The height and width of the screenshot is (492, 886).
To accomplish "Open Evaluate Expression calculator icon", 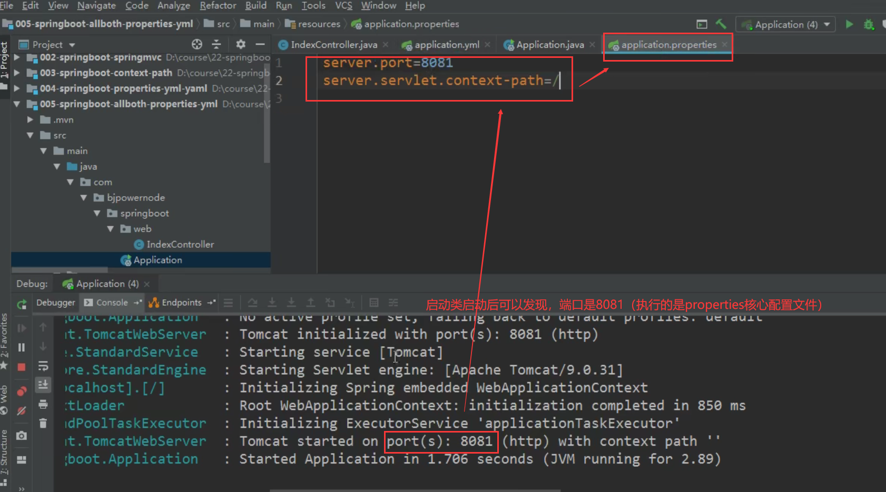I will 374,303.
